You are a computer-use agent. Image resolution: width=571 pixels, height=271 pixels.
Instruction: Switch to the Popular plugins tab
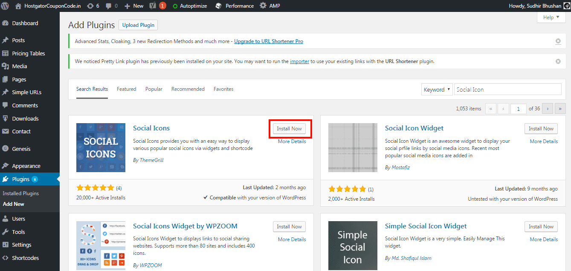154,89
